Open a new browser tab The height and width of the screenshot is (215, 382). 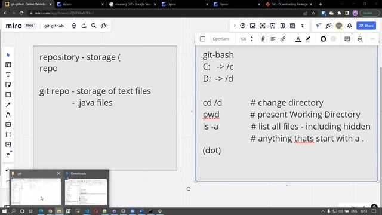point(321,4)
